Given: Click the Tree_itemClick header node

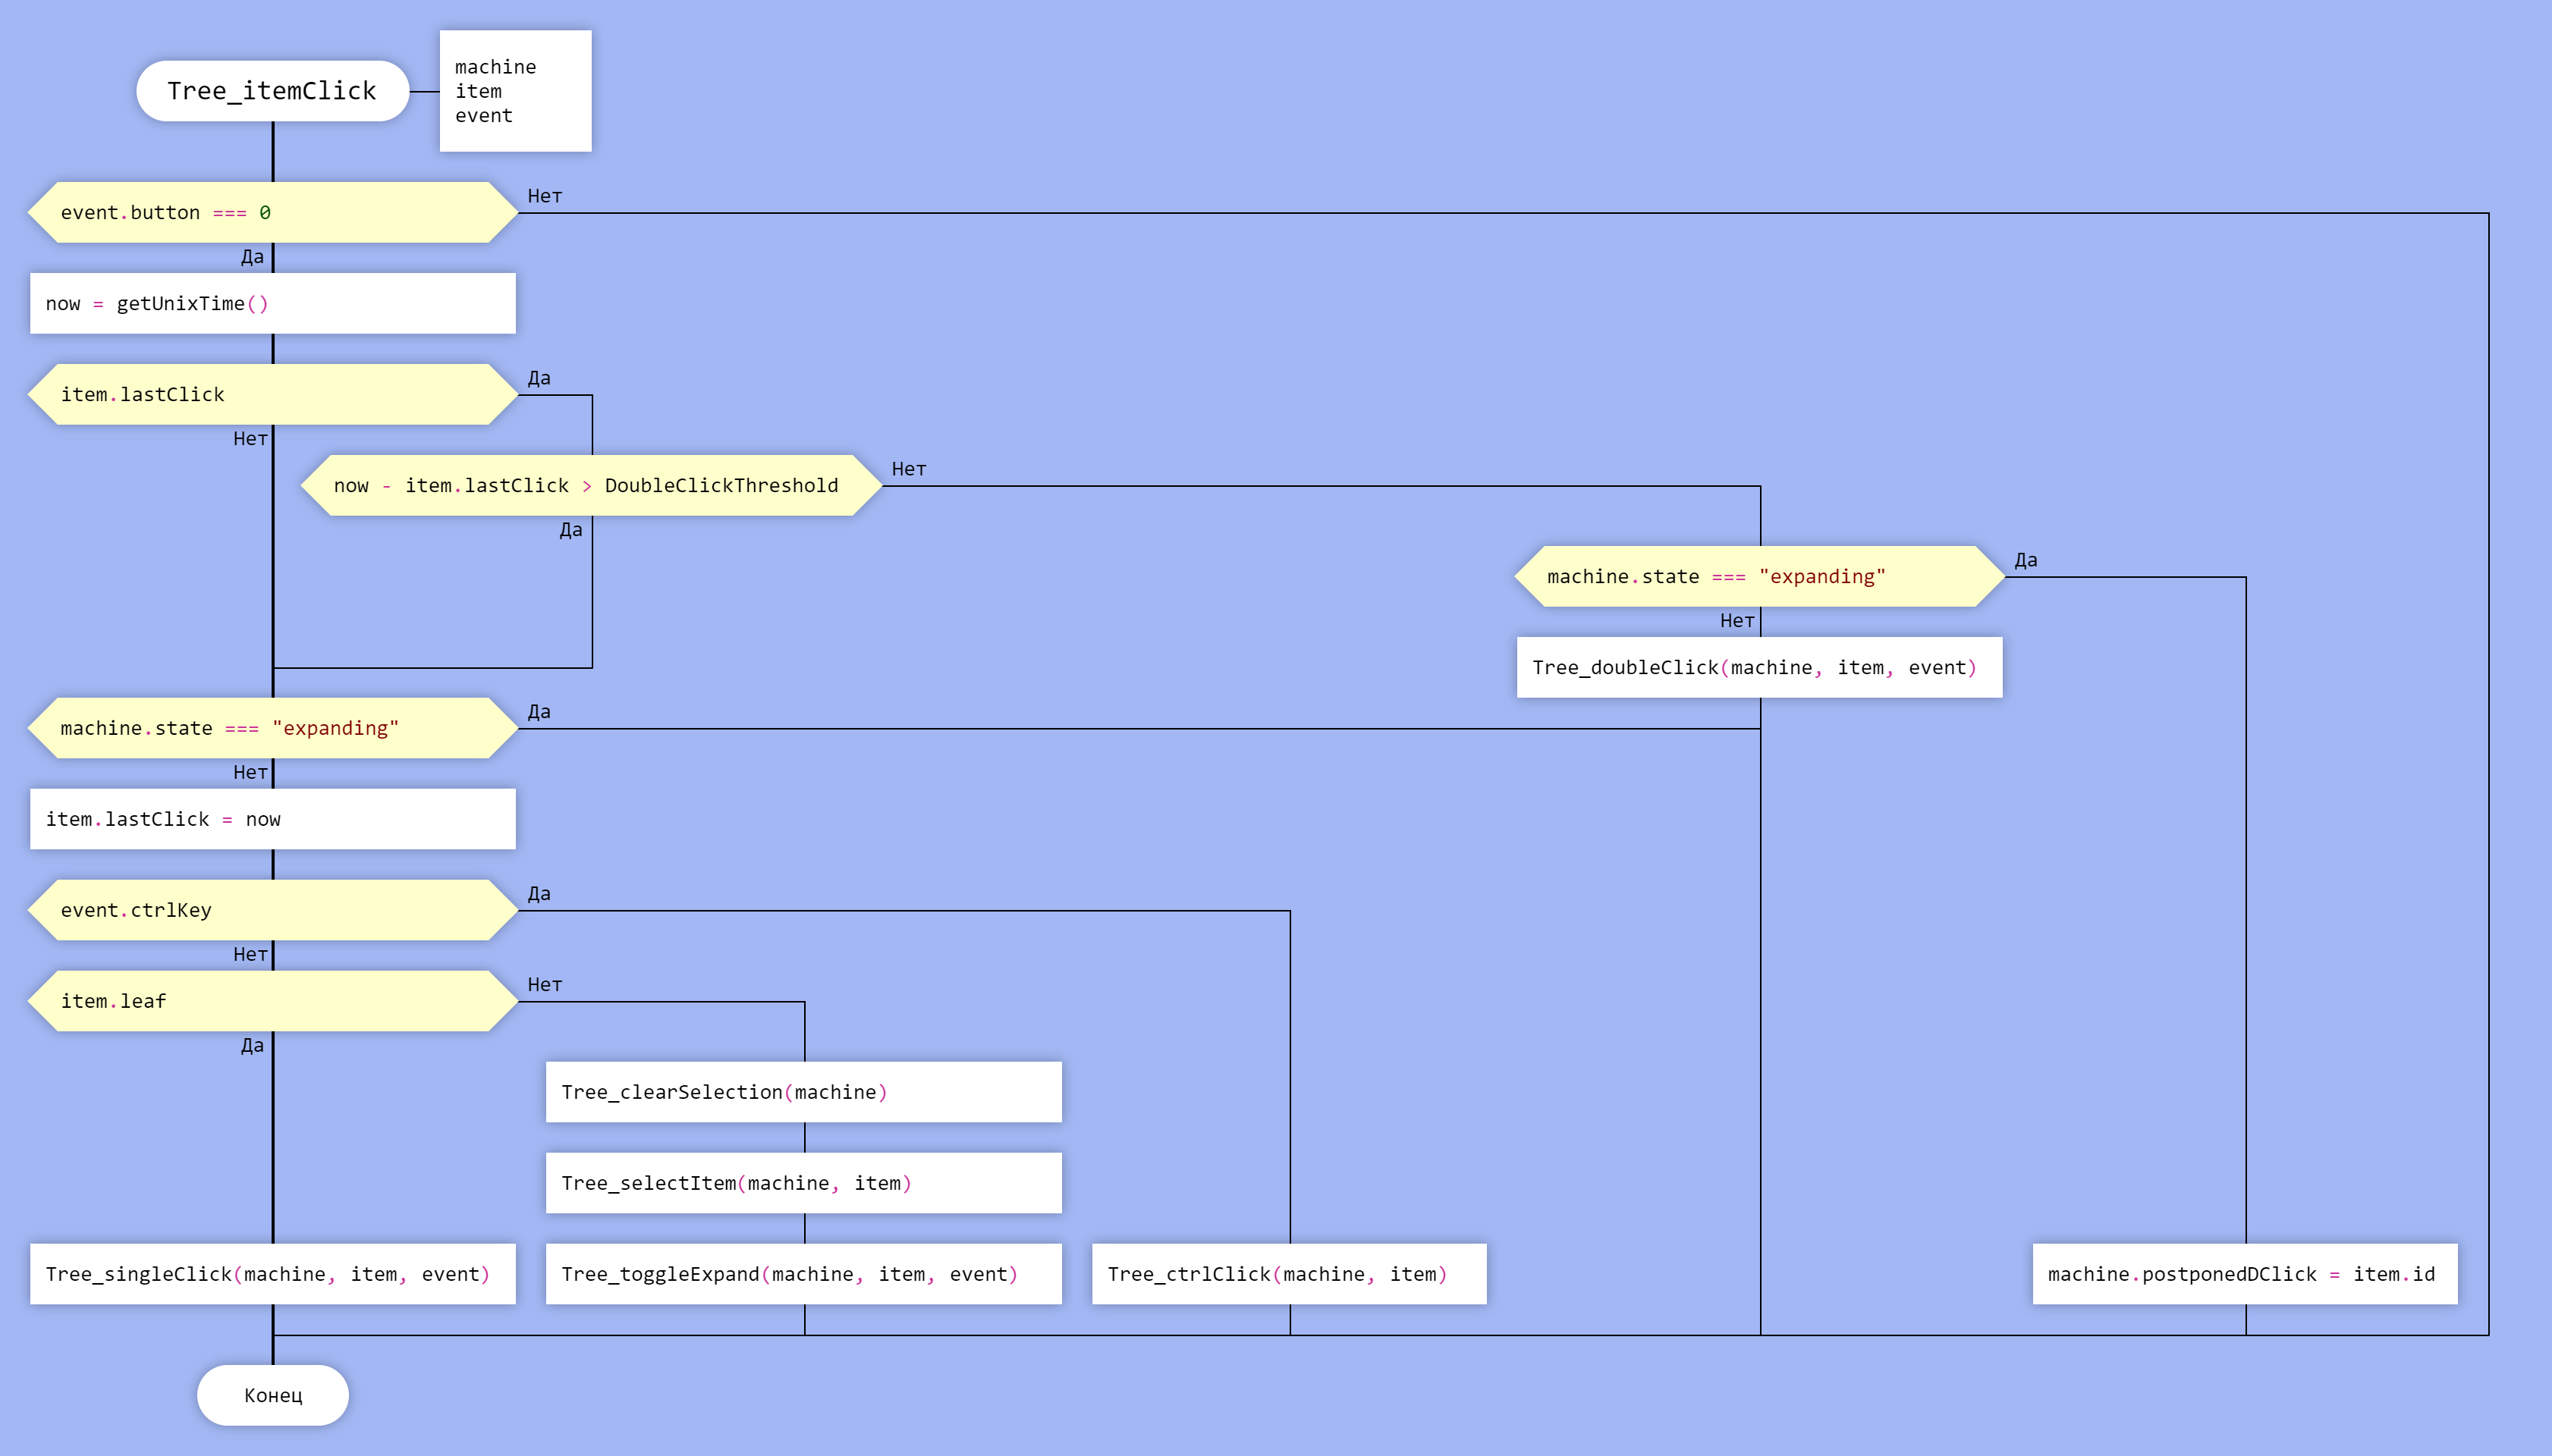Looking at the screenshot, I should point(272,91).
